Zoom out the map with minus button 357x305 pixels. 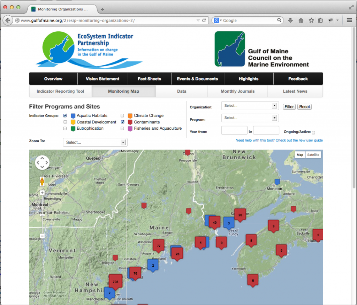coord(42,236)
